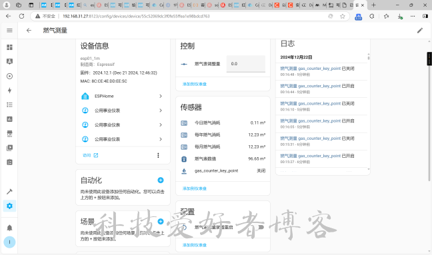Open the logbook list icon in sidebar
Screen dimensions: 432x255
9,105
